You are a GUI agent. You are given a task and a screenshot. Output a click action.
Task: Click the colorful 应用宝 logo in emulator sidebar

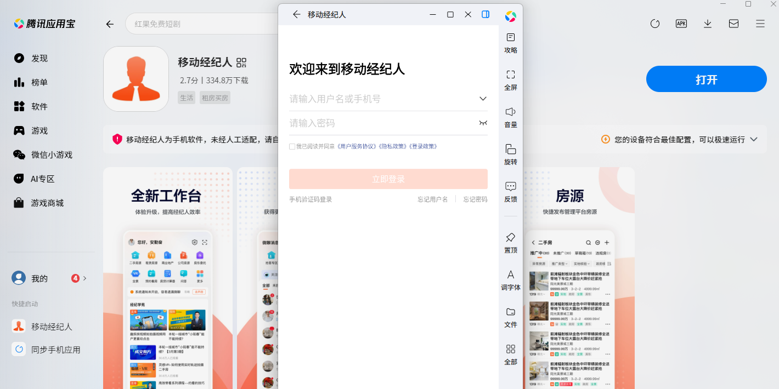[511, 16]
